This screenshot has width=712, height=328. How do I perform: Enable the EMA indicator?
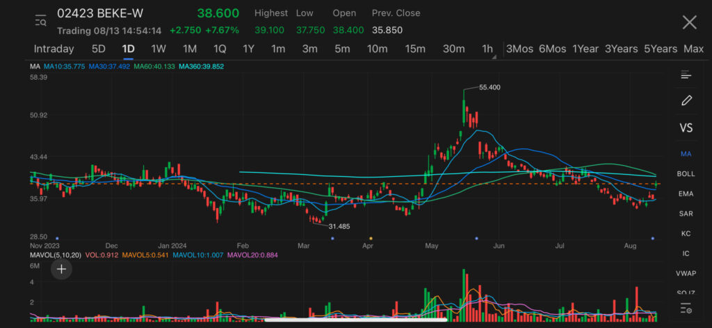686,193
